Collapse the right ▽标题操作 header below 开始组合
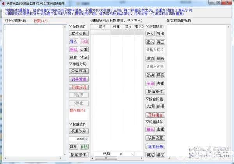This screenshot has height=164, width=234. pyautogui.click(x=154, y=122)
